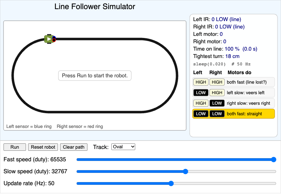Select the right slow: veers right row
This screenshot has width=281, height=194.
pos(234,103)
